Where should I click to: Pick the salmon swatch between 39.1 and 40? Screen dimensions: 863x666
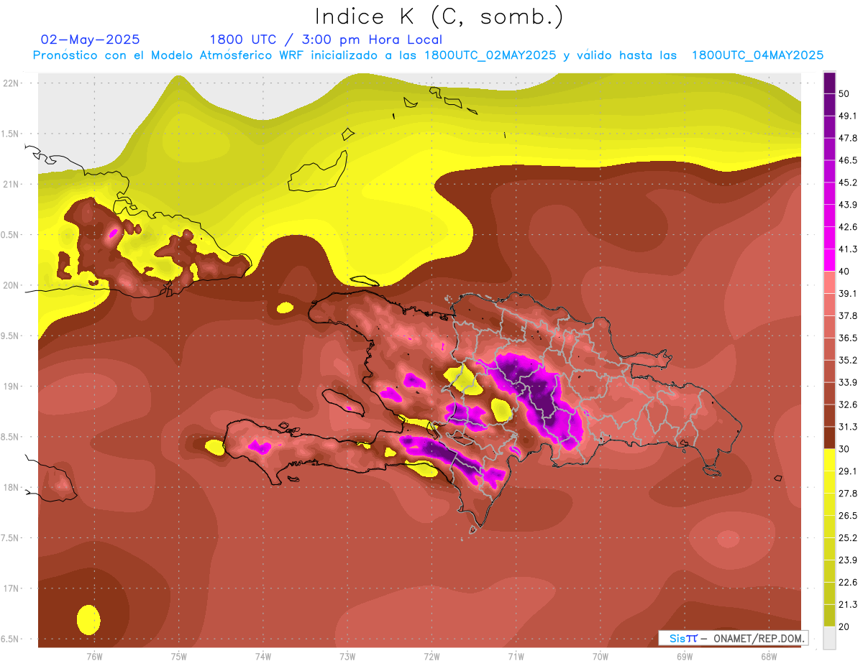click(829, 282)
